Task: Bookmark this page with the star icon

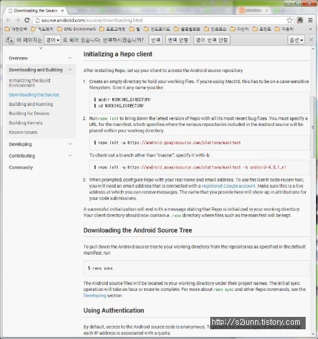Action: pos(289,20)
